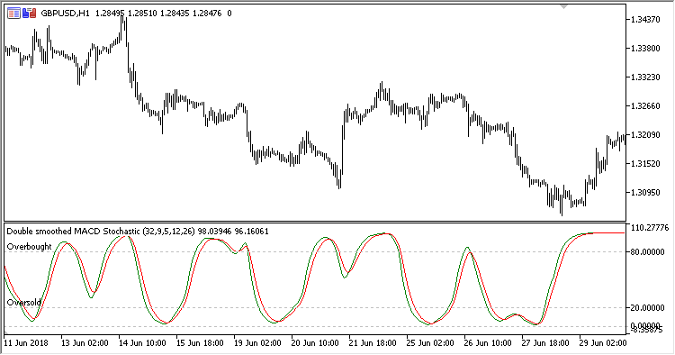The image size is (675, 355).
Task: Click indicator scale value 110.27776
Action: [x=650, y=227]
